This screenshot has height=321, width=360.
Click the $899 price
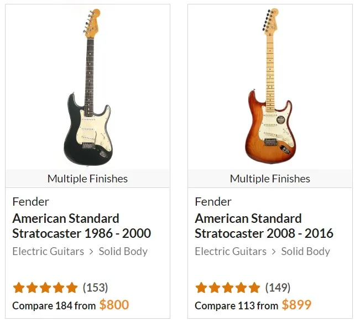click(296, 304)
